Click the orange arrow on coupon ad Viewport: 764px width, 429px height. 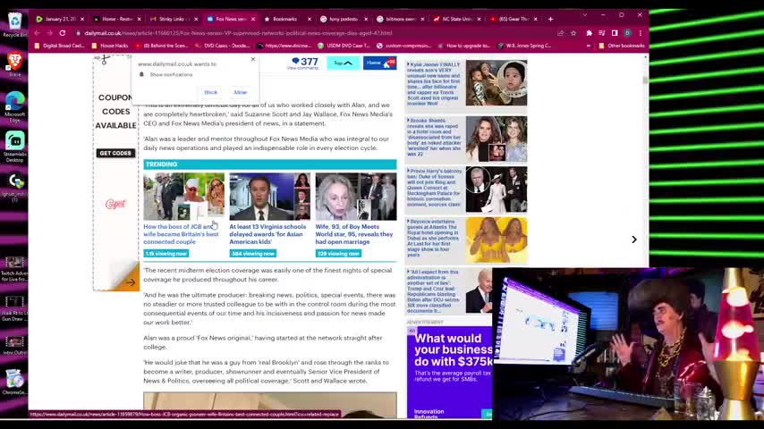(x=131, y=282)
